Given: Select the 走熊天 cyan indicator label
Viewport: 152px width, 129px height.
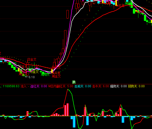Looking at the screenshot, I should pyautogui.click(x=83, y=86).
